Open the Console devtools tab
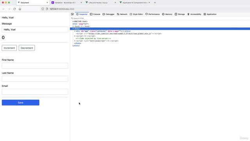250x141 pixels. [95, 14]
